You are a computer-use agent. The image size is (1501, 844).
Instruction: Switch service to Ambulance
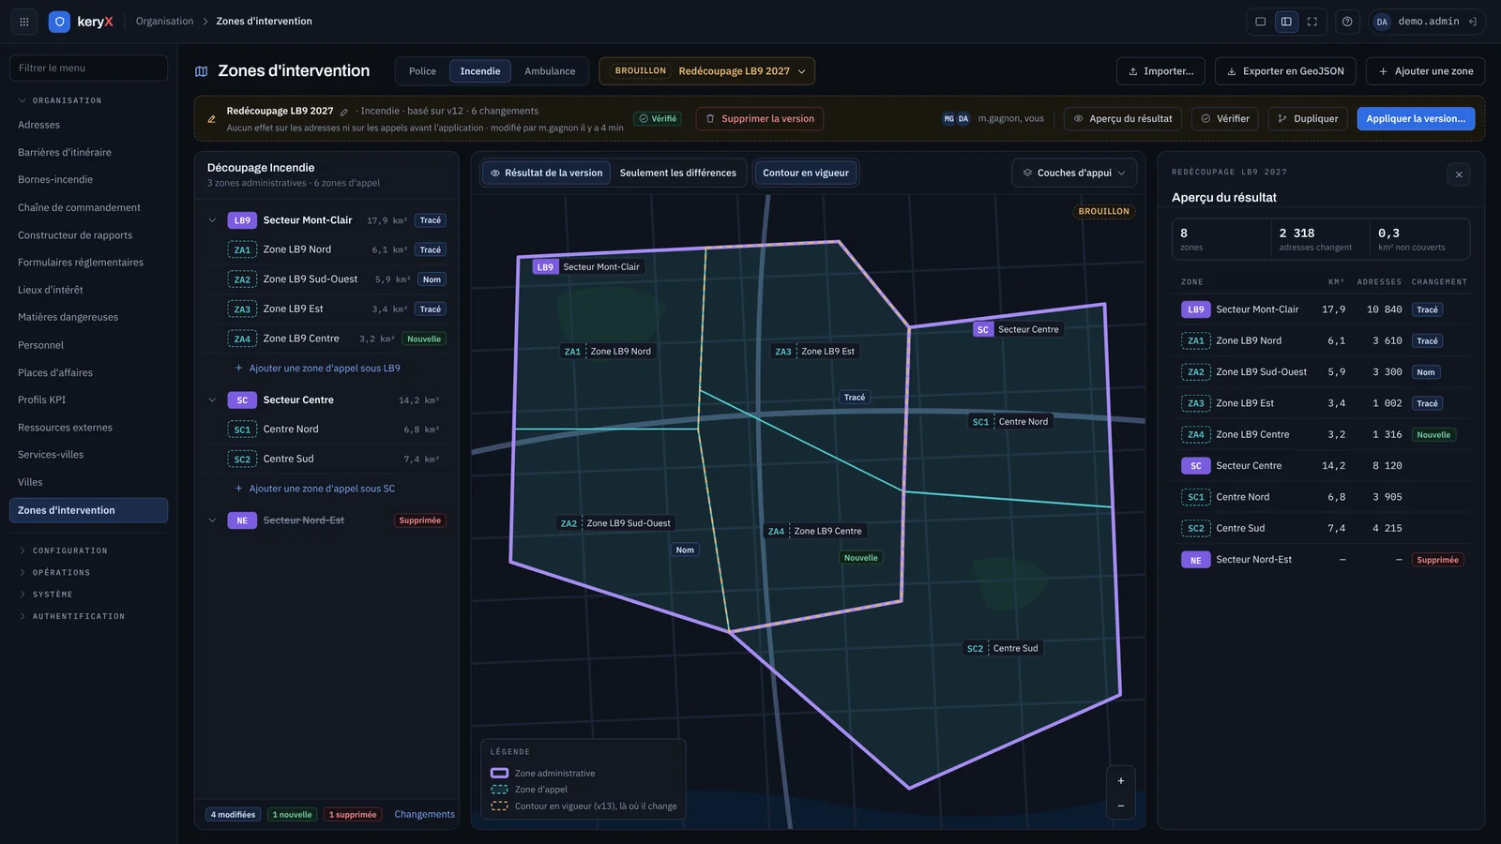tap(550, 71)
